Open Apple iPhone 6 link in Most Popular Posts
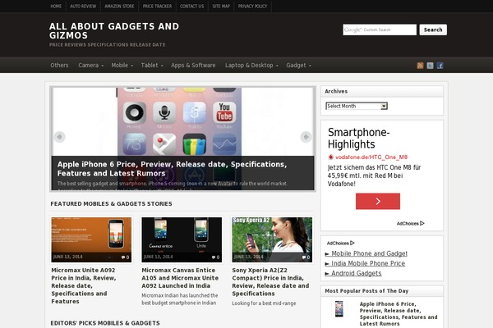 tap(399, 314)
